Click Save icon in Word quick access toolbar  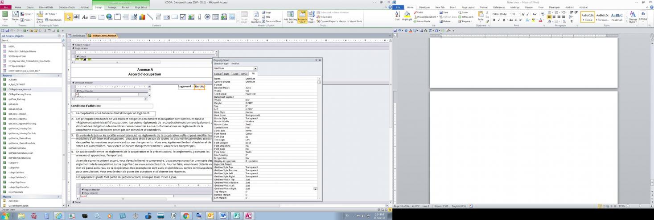point(395,30)
